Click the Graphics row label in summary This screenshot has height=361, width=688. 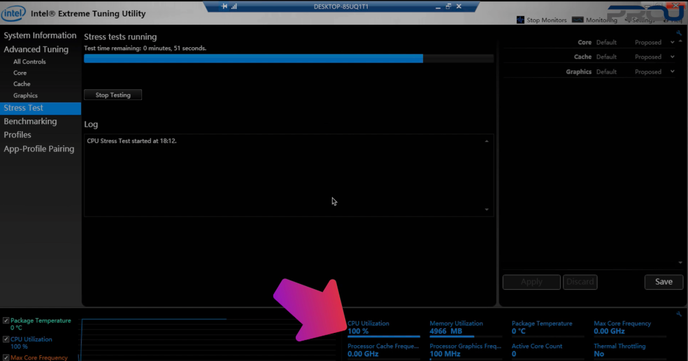point(578,71)
